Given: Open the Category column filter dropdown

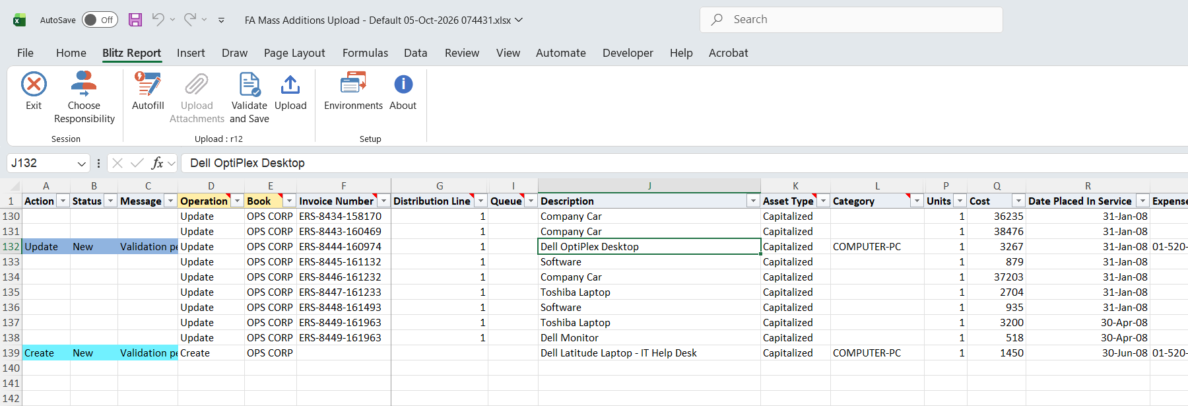Looking at the screenshot, I should click(917, 201).
